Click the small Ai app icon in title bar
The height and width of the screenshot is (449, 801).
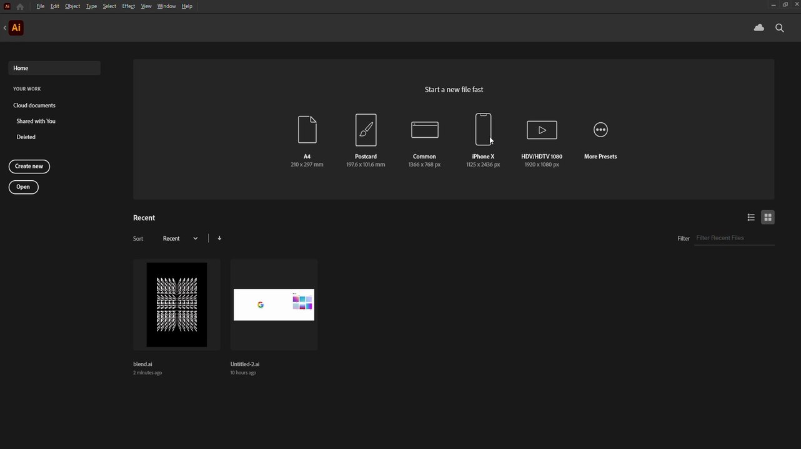coord(7,6)
